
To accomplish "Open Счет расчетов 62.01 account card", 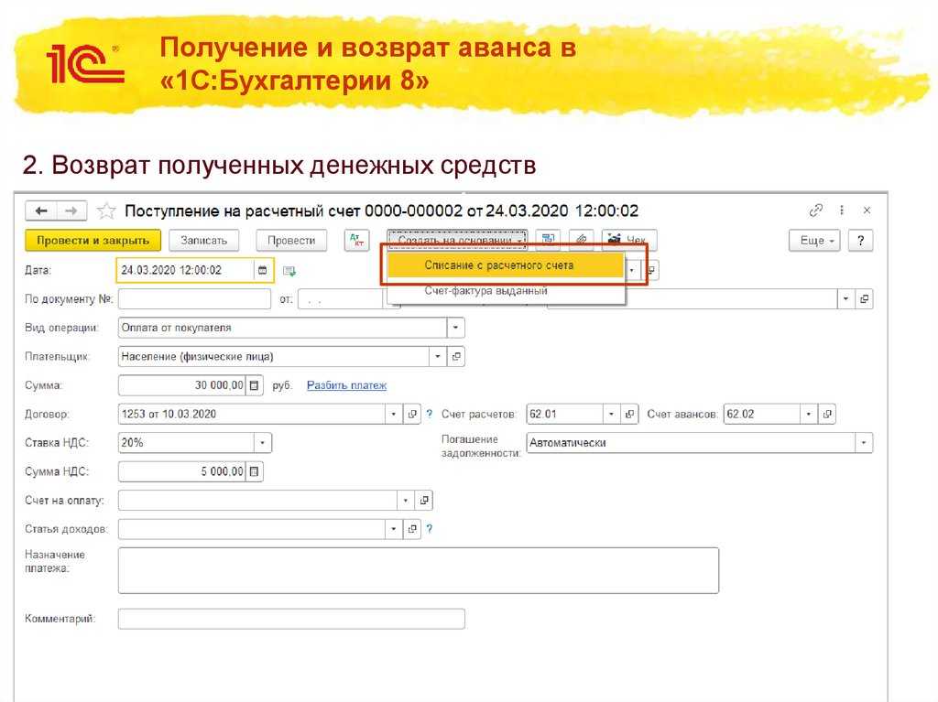I will point(628,415).
